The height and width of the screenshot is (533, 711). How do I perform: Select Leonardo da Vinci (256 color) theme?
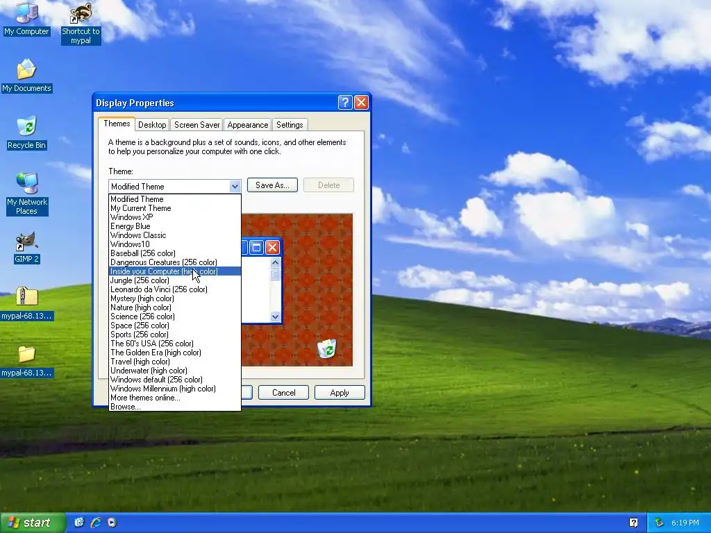coord(174,289)
